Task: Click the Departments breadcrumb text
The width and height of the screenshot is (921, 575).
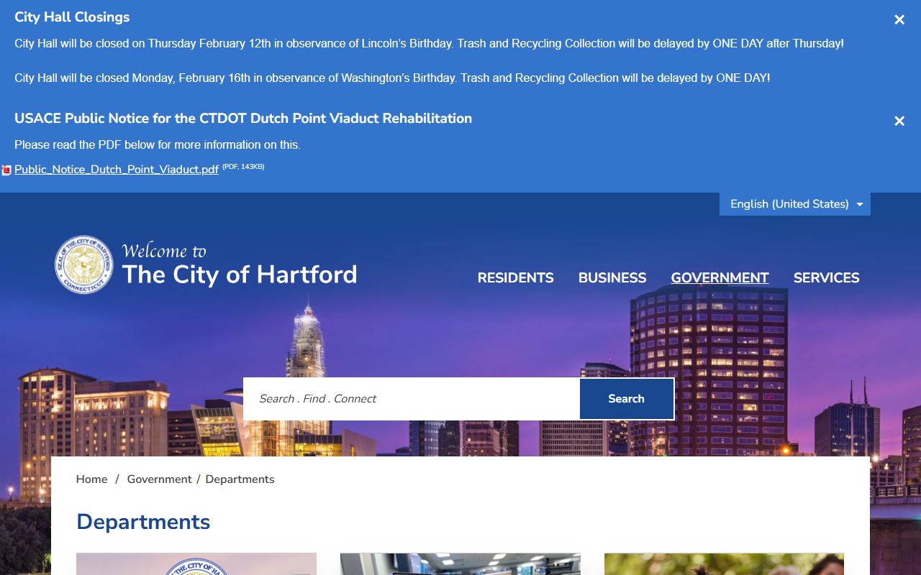Action: click(x=240, y=479)
